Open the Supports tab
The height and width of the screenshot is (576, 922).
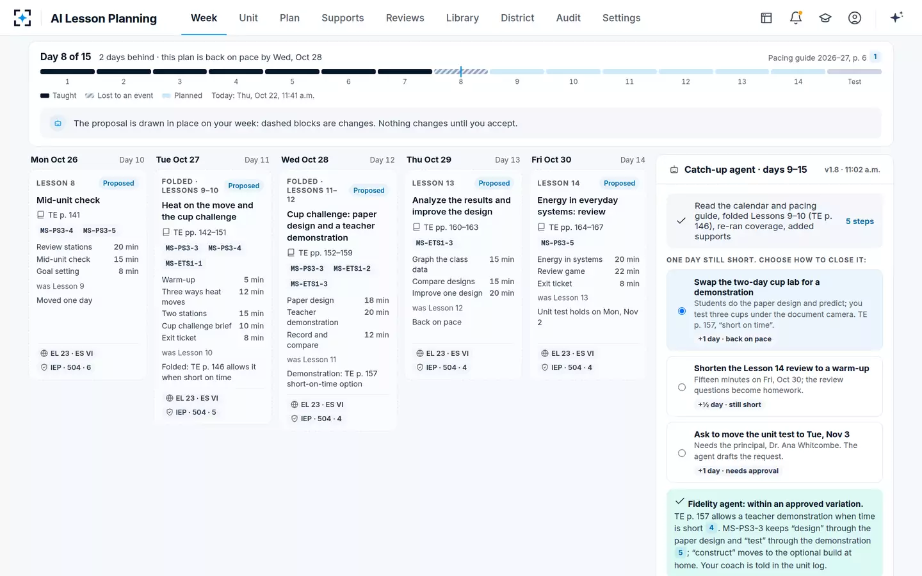pos(343,18)
